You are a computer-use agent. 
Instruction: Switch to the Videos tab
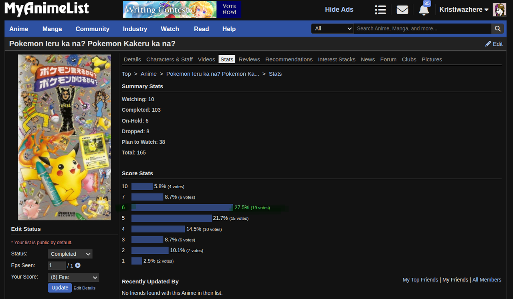coord(206,59)
